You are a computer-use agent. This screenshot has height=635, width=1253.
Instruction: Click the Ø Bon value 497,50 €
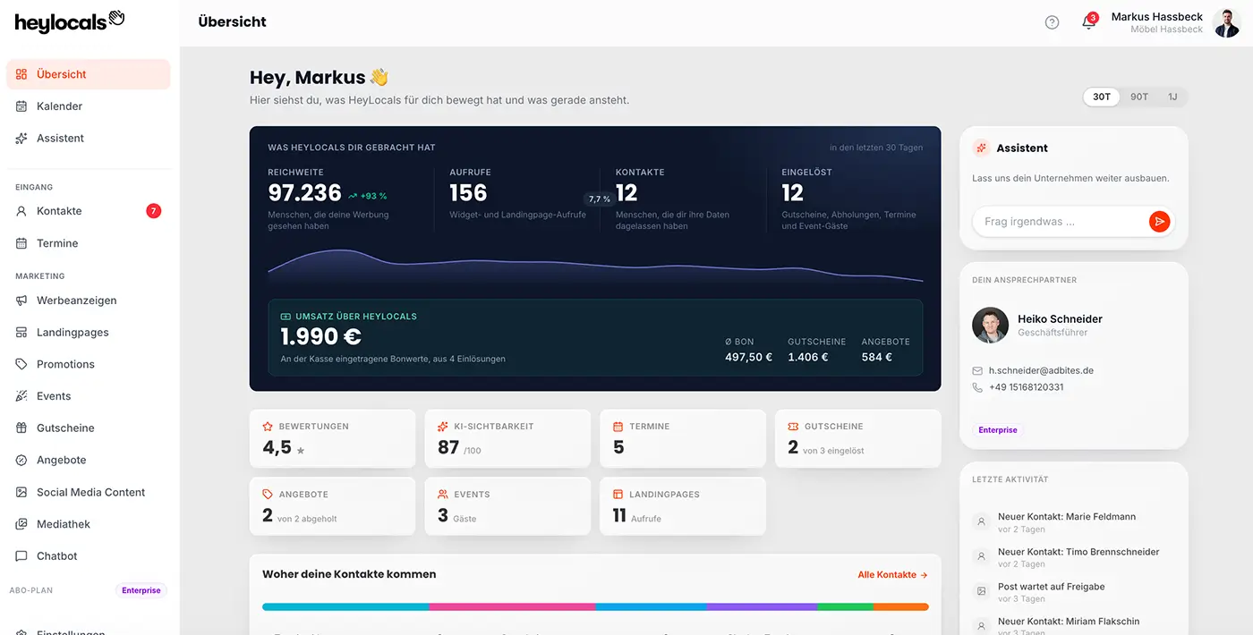point(748,357)
